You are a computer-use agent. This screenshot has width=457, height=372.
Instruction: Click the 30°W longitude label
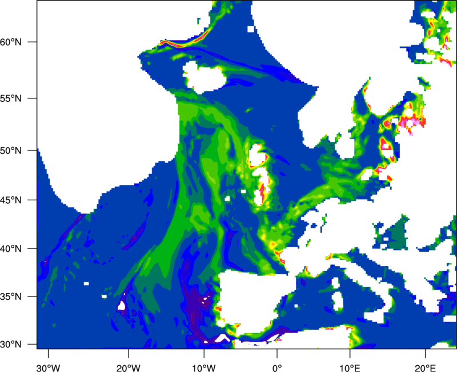(49, 368)
